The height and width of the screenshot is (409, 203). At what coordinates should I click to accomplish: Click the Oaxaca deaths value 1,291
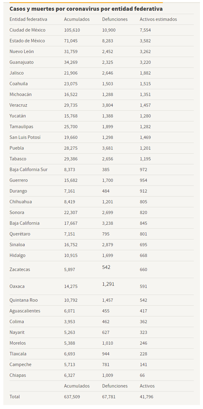pos(108,284)
